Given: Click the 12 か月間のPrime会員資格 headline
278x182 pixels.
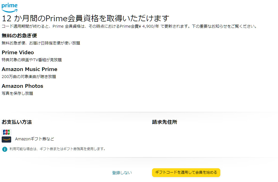Looking at the screenshot, I should point(85,18).
